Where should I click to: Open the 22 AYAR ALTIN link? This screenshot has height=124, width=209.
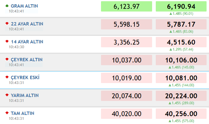point(27,24)
